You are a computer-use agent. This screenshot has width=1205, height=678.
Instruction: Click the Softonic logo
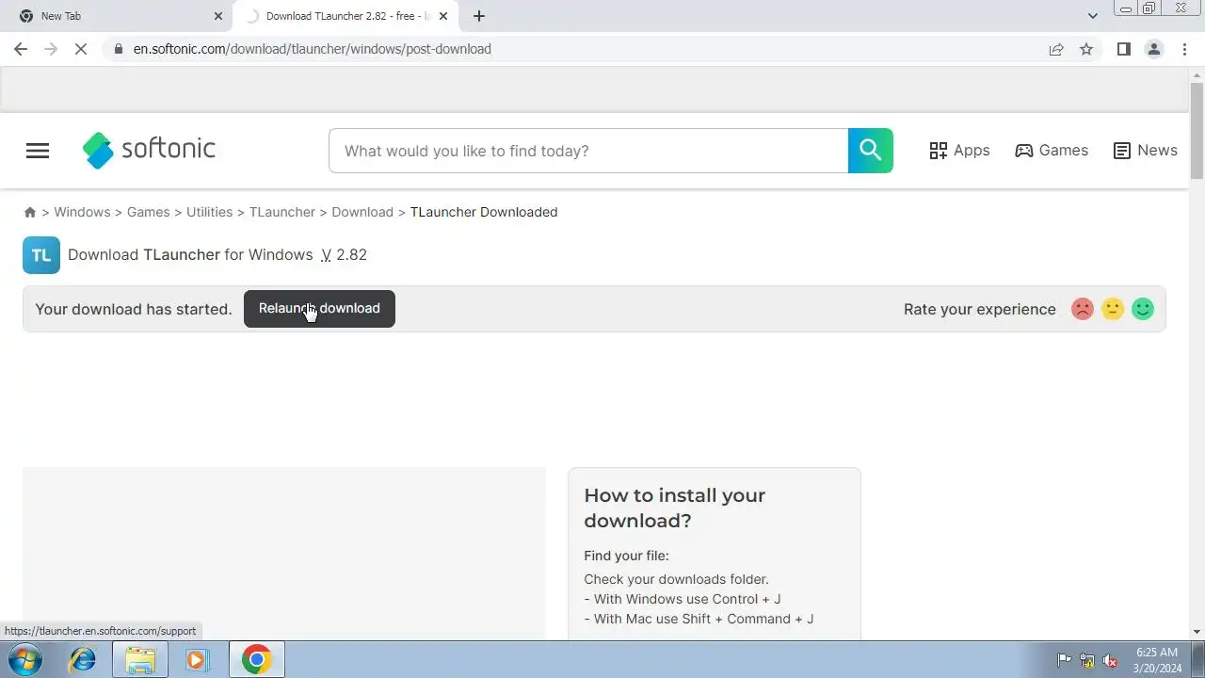149,150
